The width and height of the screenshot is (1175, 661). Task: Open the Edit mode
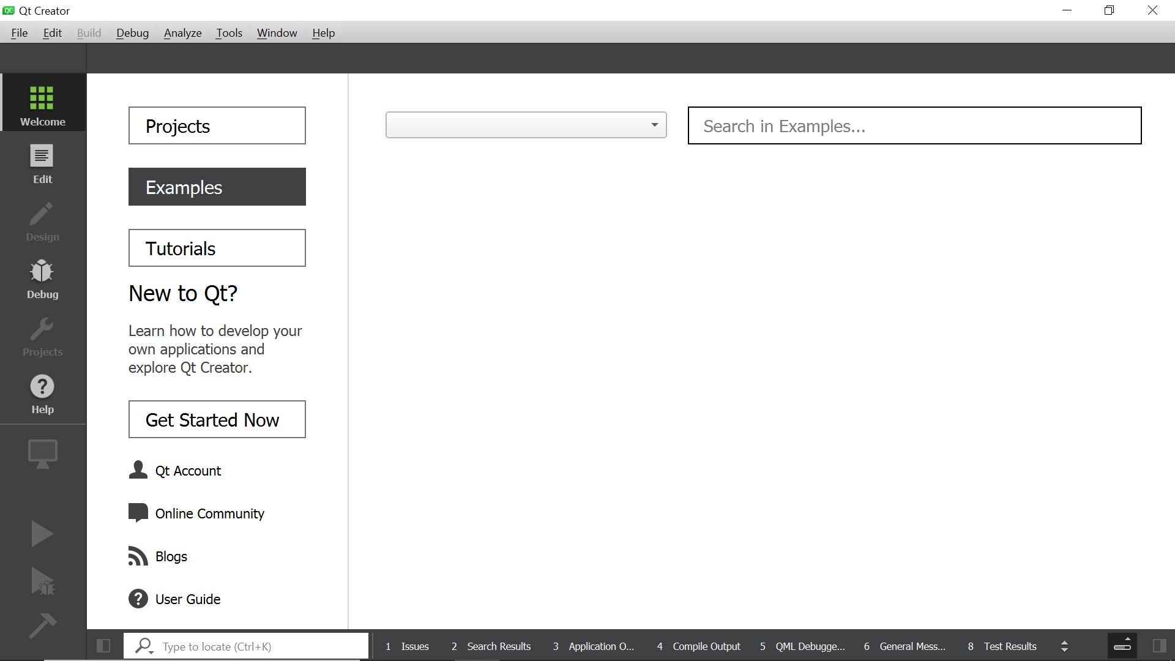click(x=43, y=163)
